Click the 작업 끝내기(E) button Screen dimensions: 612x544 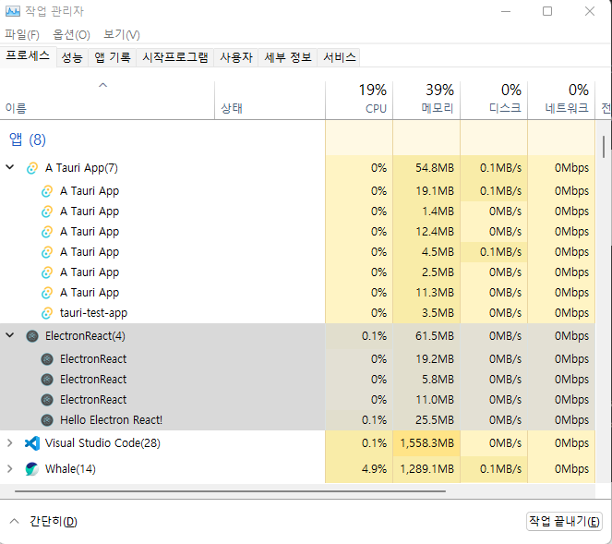coord(564,521)
